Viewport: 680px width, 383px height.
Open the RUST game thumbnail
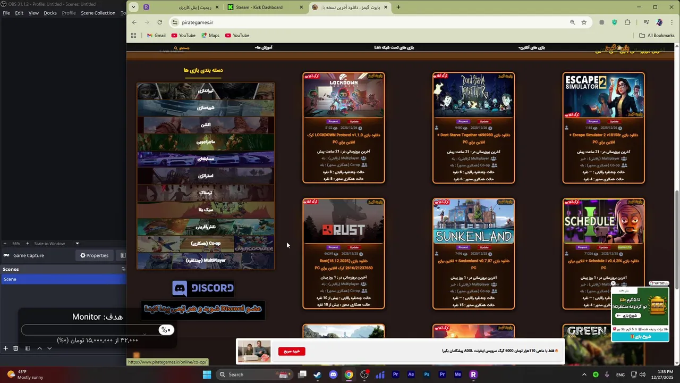(344, 221)
